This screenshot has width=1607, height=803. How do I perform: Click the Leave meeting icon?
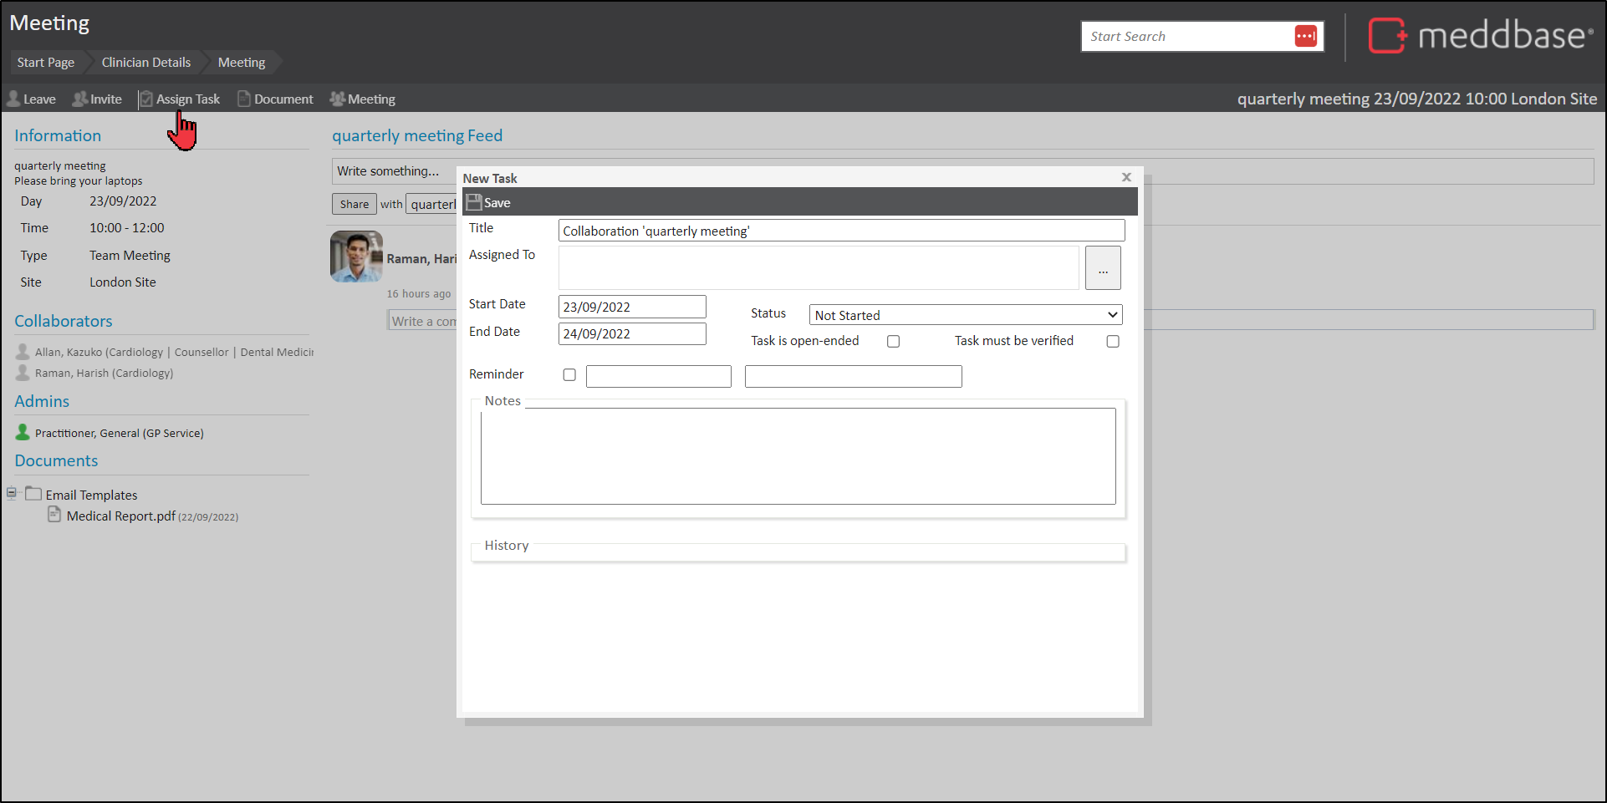tap(13, 99)
